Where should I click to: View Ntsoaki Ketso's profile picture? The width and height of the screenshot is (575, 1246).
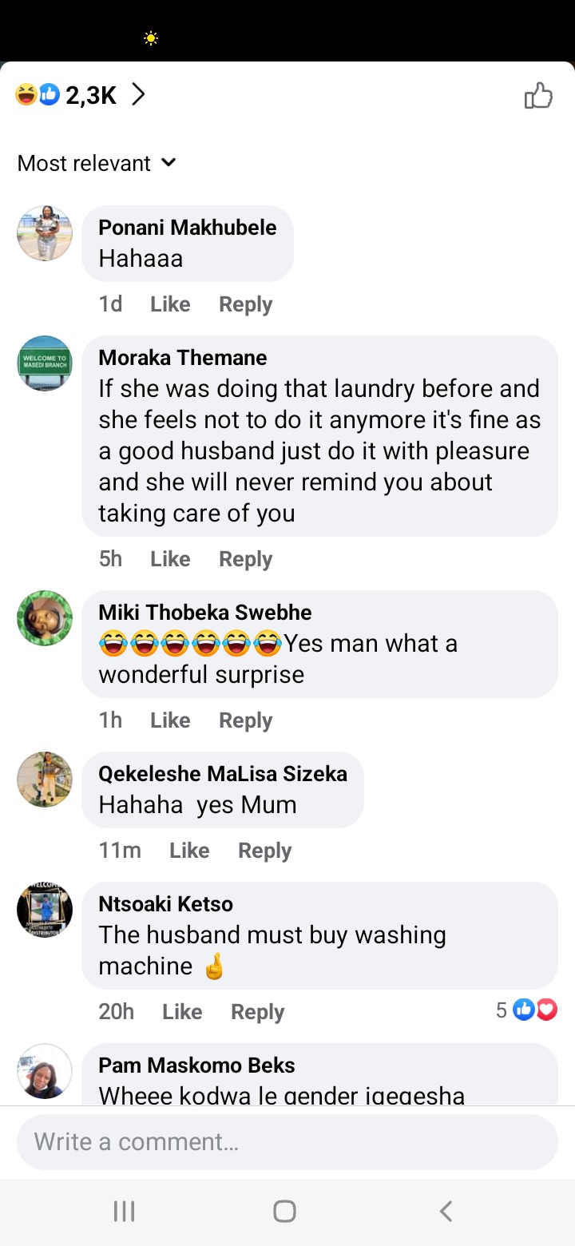(x=45, y=910)
